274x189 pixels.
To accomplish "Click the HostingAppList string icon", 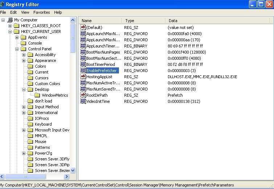I will click(x=83, y=76).
